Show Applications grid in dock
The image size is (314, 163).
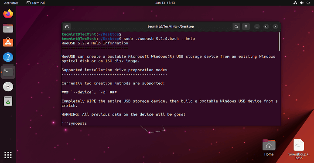[x=8, y=155]
